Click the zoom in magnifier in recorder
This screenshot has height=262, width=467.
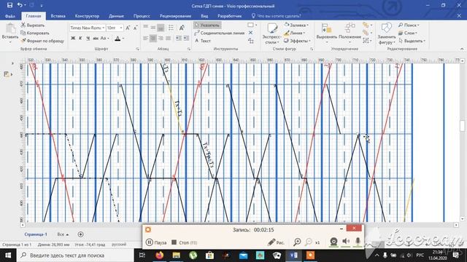(x=297, y=242)
